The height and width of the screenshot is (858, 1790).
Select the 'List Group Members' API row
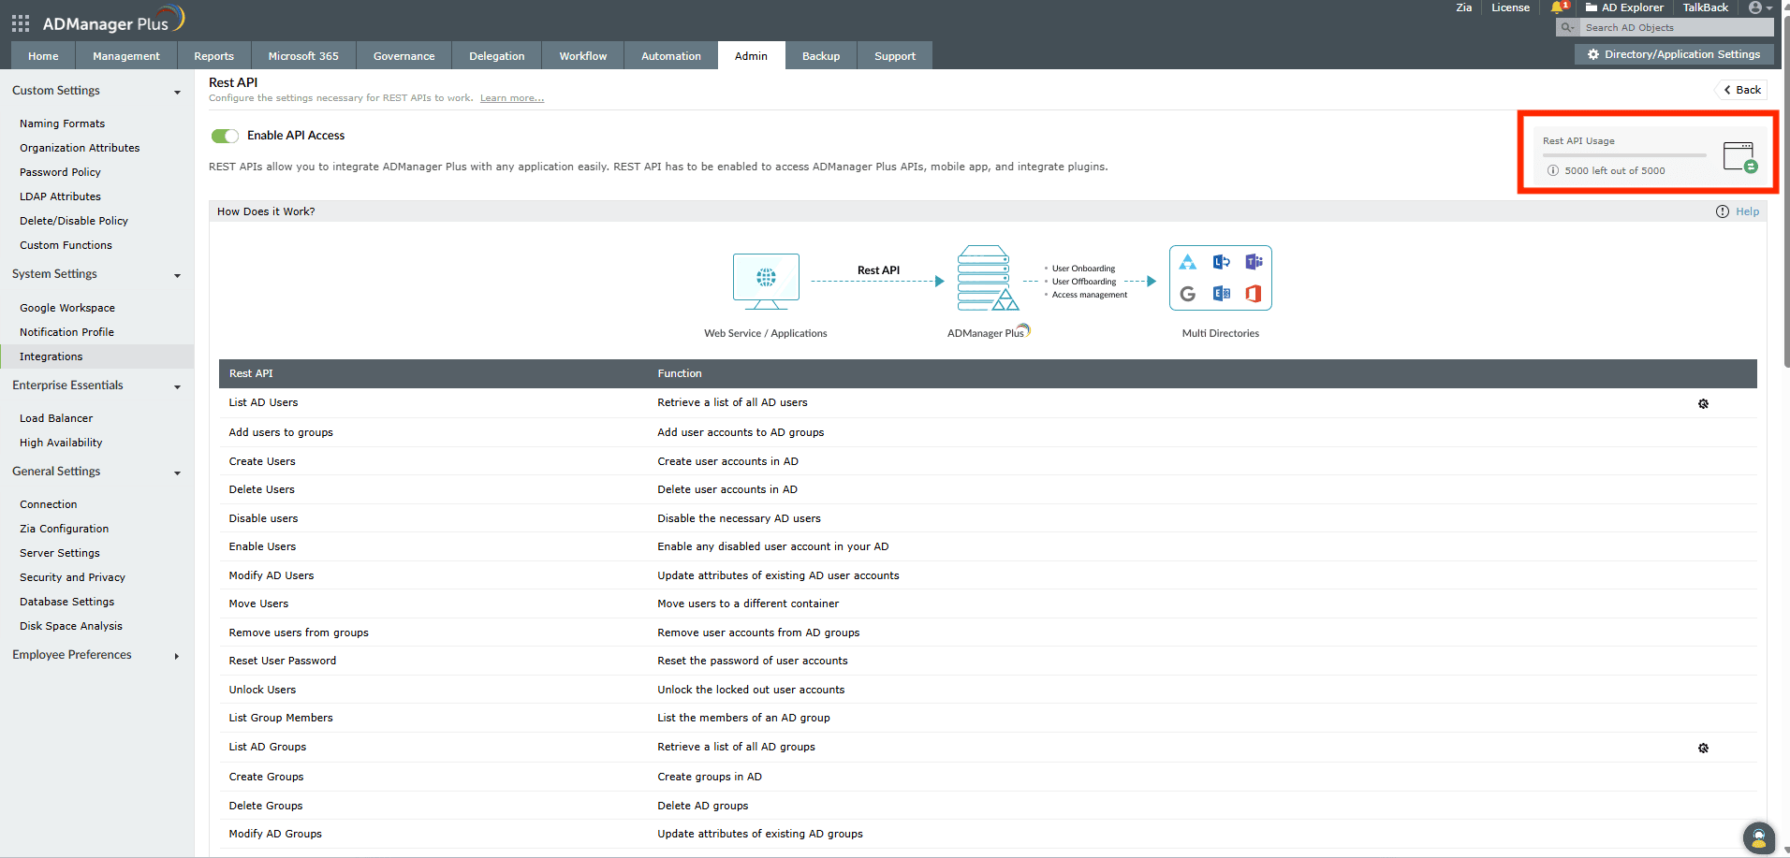coord(988,718)
